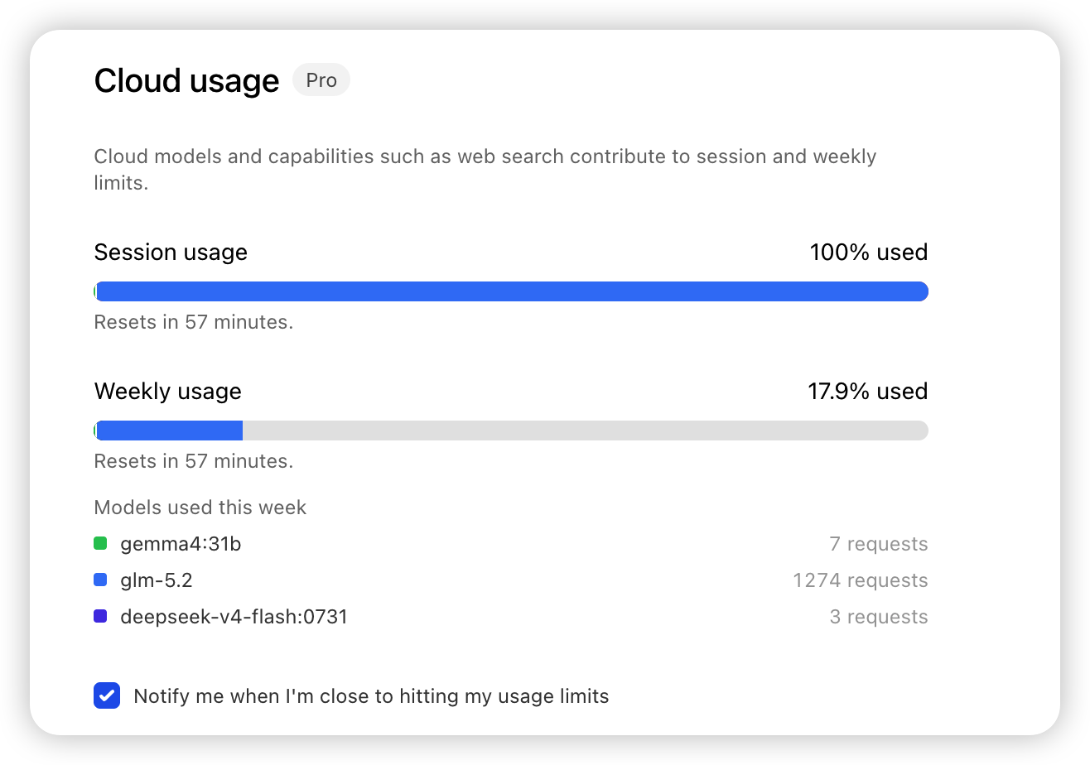Click the green gemma4:31b color dot
1090x765 pixels.
100,544
